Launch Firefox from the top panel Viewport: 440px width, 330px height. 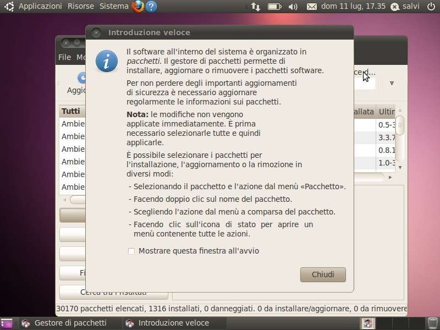[138, 6]
